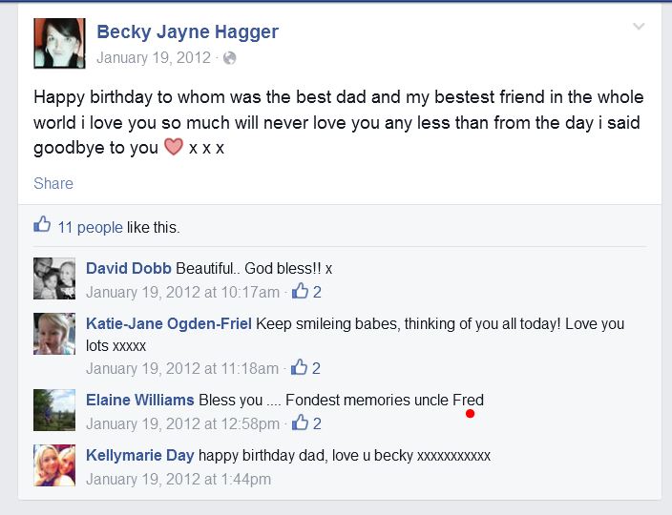This screenshot has height=515, width=672.
Task: Open Elaine Williams' avatar thumbnail
Action: coord(54,410)
